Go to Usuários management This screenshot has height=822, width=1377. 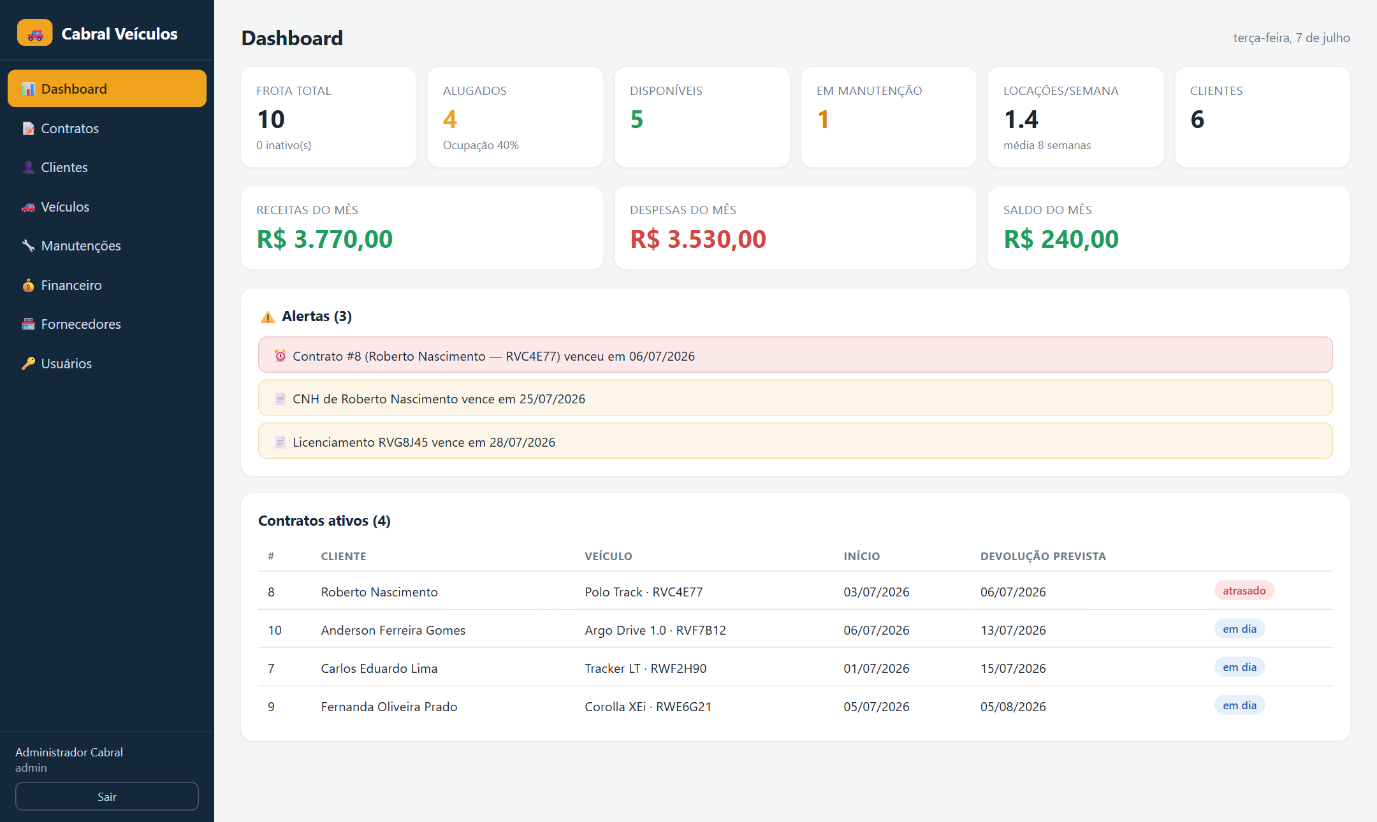pos(107,363)
